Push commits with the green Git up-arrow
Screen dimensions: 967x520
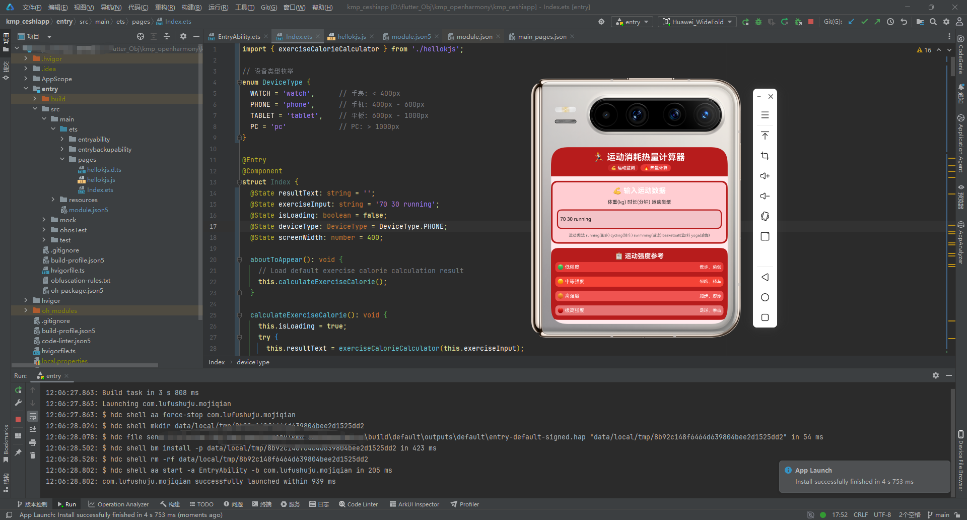coord(877,22)
